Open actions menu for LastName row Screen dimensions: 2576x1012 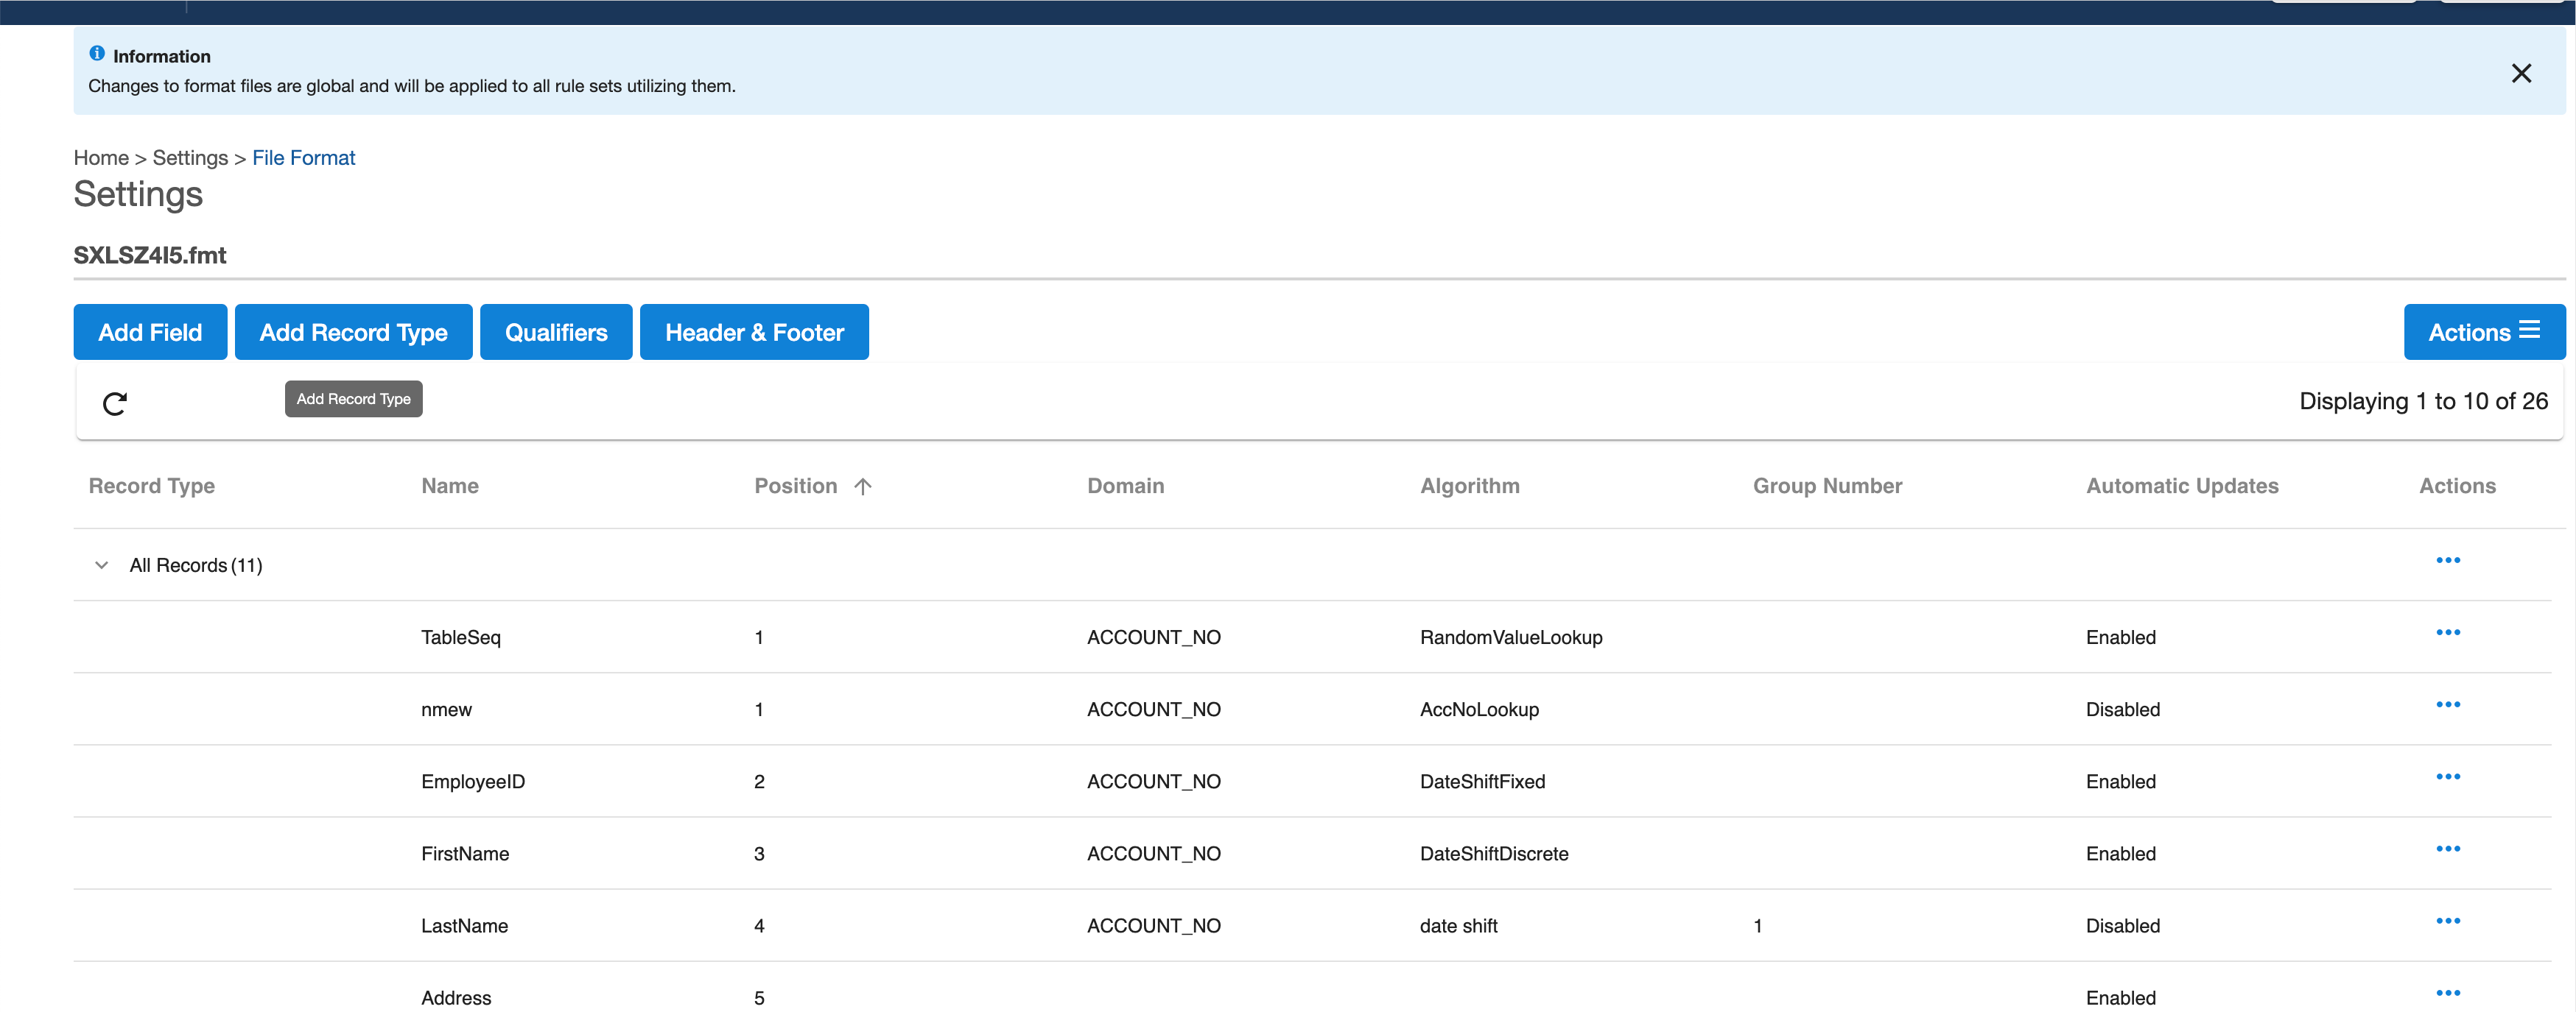tap(2448, 920)
